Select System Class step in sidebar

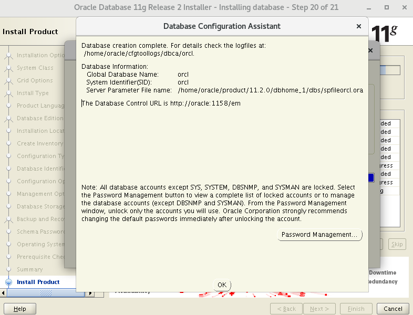tap(35, 68)
